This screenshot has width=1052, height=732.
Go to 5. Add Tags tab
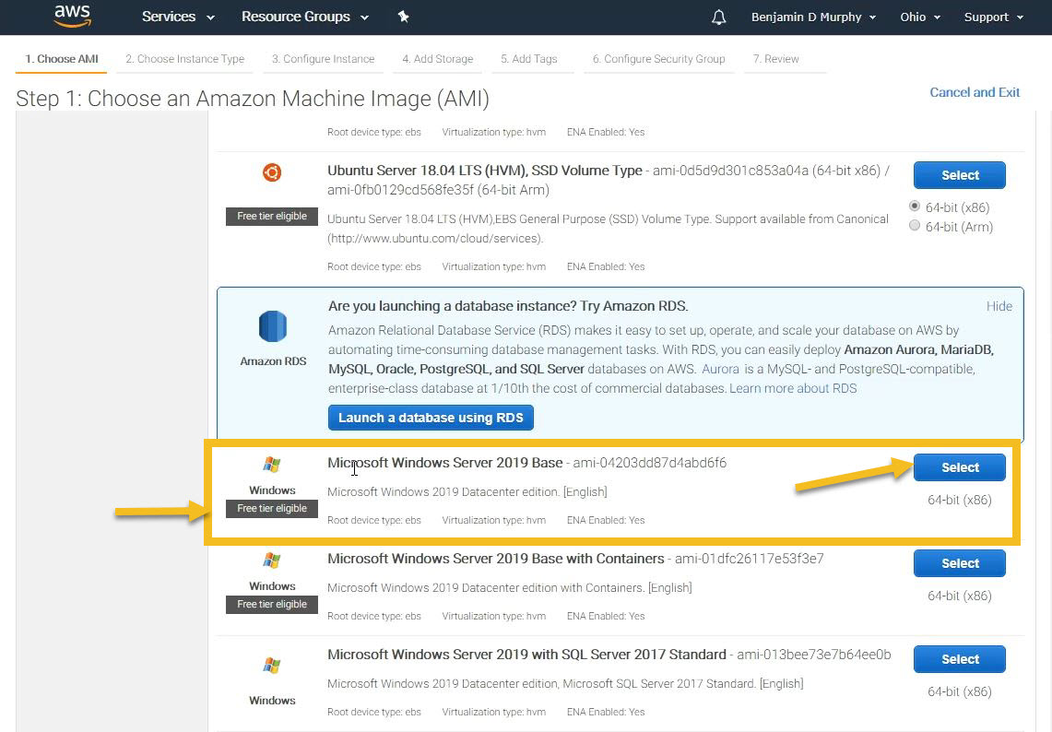(x=528, y=59)
